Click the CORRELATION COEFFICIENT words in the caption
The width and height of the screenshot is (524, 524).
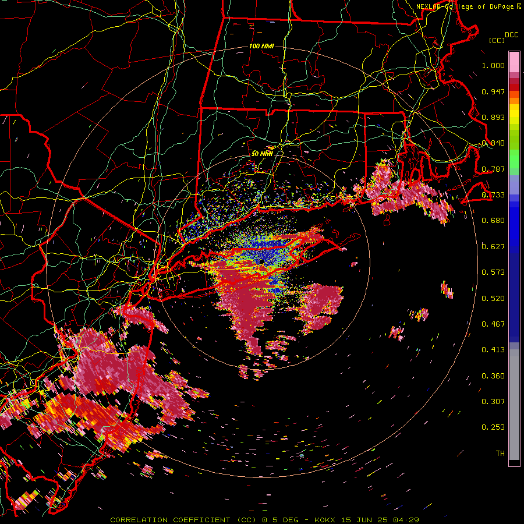[x=170, y=520]
